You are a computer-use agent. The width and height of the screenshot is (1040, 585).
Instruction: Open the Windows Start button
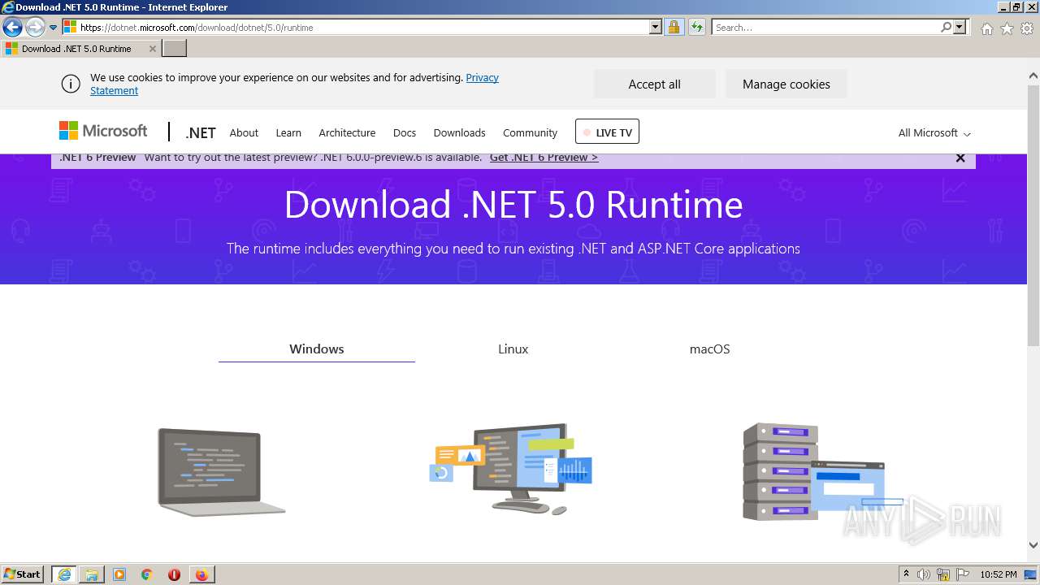[x=23, y=574]
